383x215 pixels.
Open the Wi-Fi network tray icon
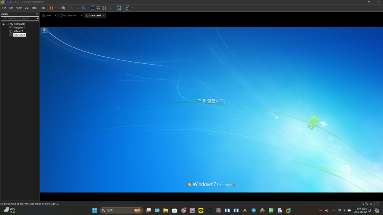tap(340, 211)
